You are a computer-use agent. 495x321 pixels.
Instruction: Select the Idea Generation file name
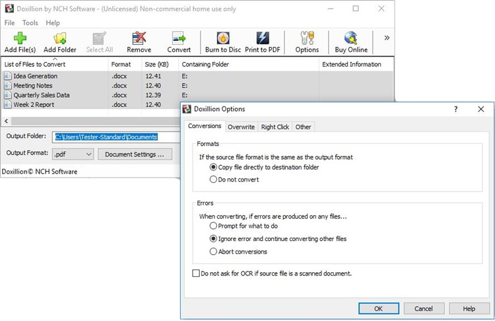coord(36,76)
